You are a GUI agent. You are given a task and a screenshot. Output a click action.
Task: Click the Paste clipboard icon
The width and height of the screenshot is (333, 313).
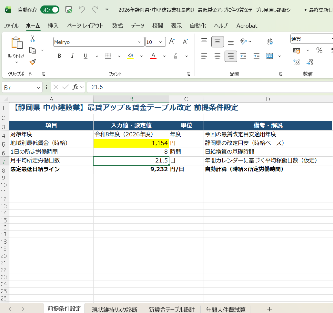click(17, 43)
